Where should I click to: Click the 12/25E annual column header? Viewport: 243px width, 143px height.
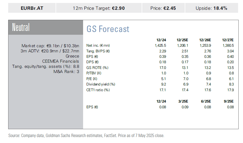pos(182,40)
